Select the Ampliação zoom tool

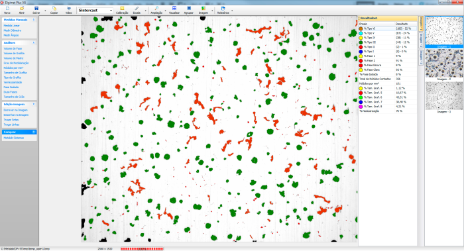tap(156, 8)
